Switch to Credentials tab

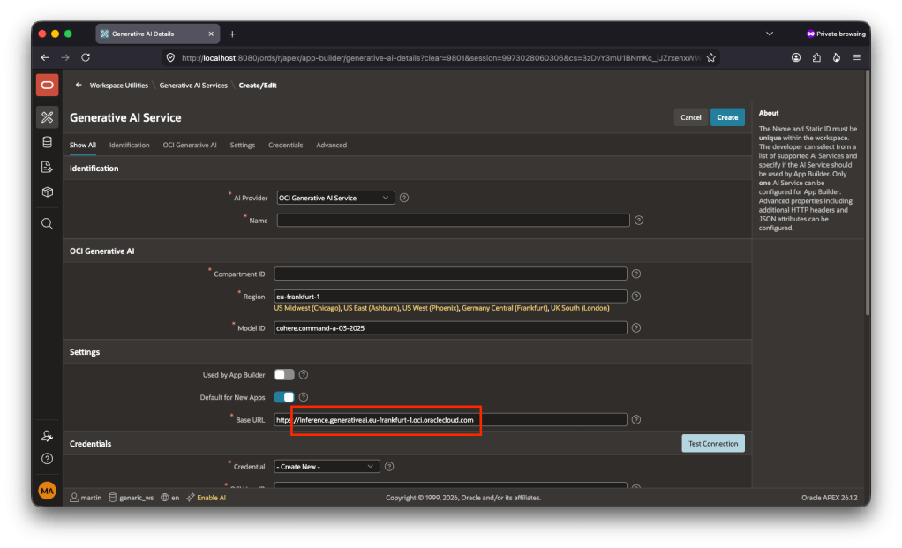click(285, 145)
